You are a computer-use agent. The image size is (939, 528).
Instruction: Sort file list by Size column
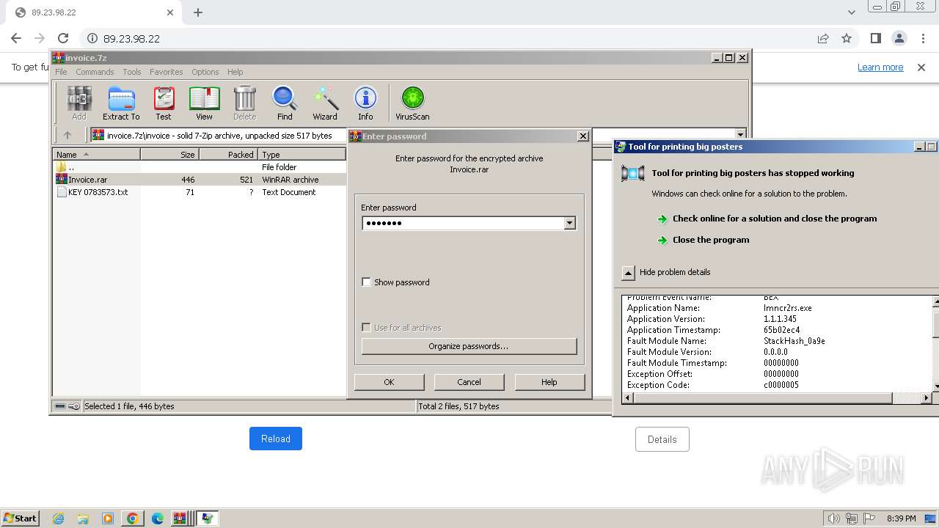pyautogui.click(x=169, y=155)
